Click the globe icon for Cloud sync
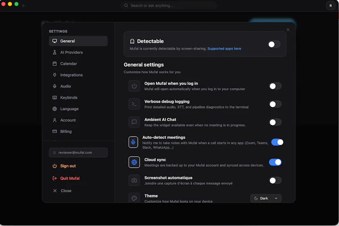The width and height of the screenshot is (339, 226). (134, 162)
